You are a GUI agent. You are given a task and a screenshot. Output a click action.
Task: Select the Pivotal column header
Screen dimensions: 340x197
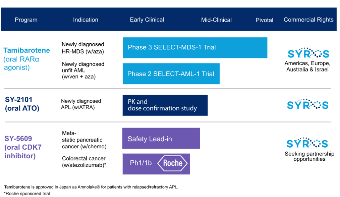[x=264, y=20]
